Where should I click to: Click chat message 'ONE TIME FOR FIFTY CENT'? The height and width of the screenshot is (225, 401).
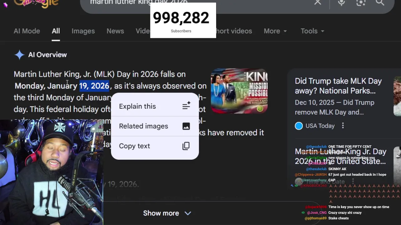pos(350,147)
